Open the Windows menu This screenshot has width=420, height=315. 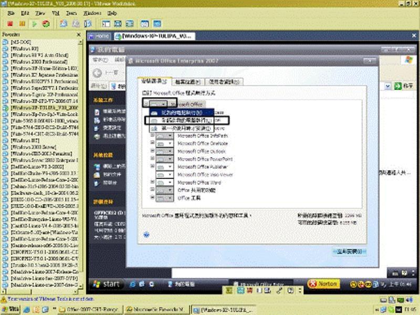92,13
